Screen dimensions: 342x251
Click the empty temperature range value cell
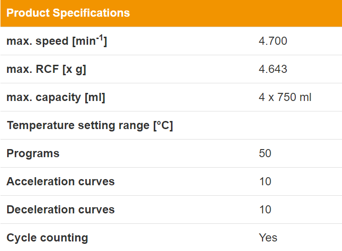coord(297,125)
